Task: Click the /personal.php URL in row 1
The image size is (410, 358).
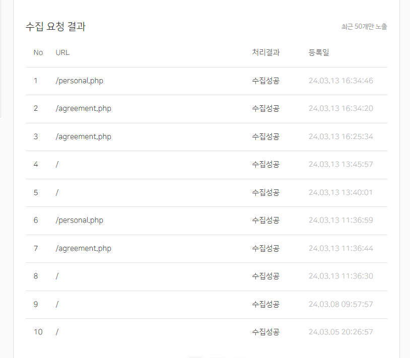Action: [x=79, y=81]
